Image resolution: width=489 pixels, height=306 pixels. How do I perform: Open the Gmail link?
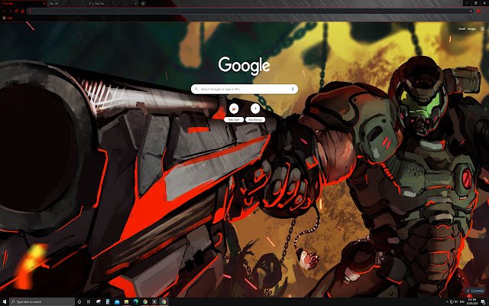[x=461, y=29]
